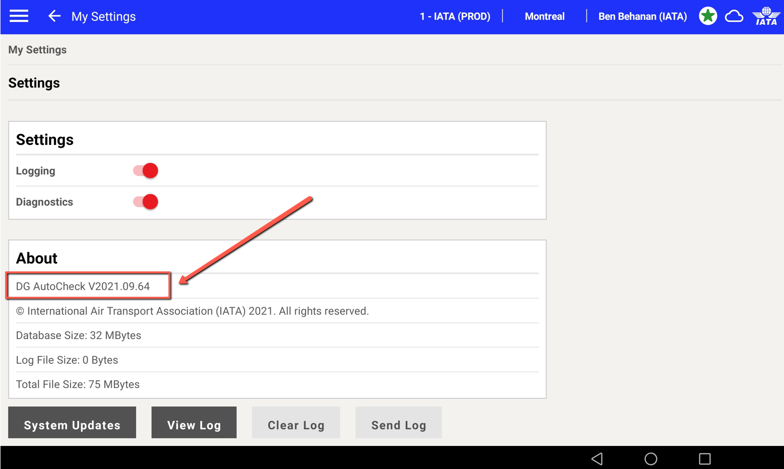Click the Send Log button

[399, 423]
